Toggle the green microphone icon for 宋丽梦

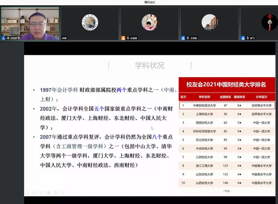8,38
